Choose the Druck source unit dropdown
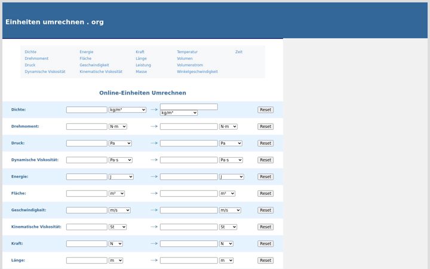 (x=120, y=143)
